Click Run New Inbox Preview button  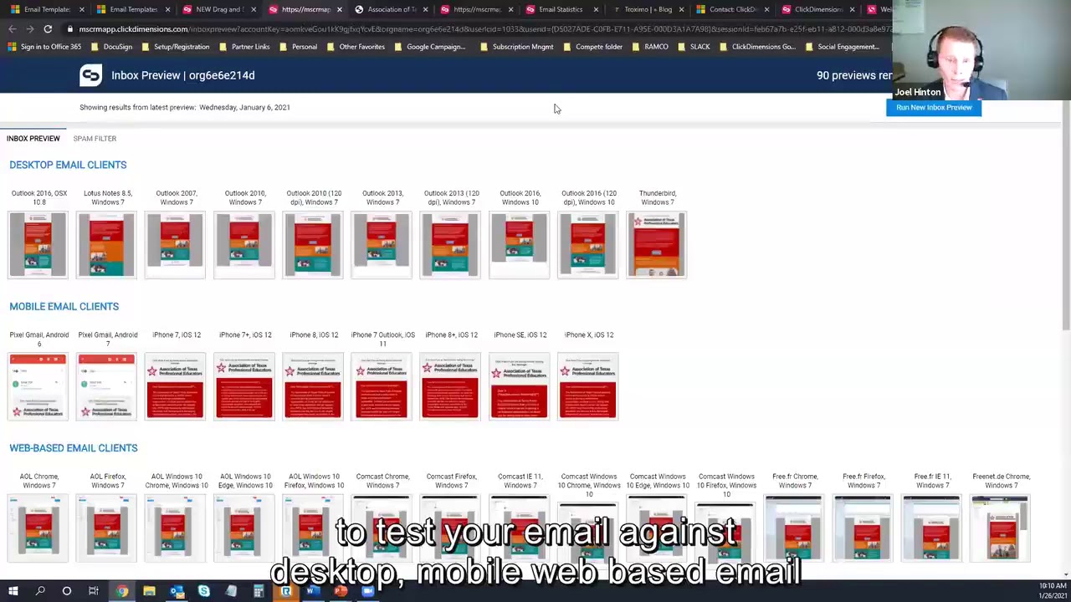click(934, 107)
